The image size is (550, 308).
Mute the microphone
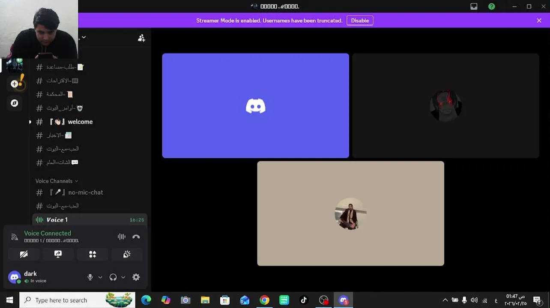point(90,277)
